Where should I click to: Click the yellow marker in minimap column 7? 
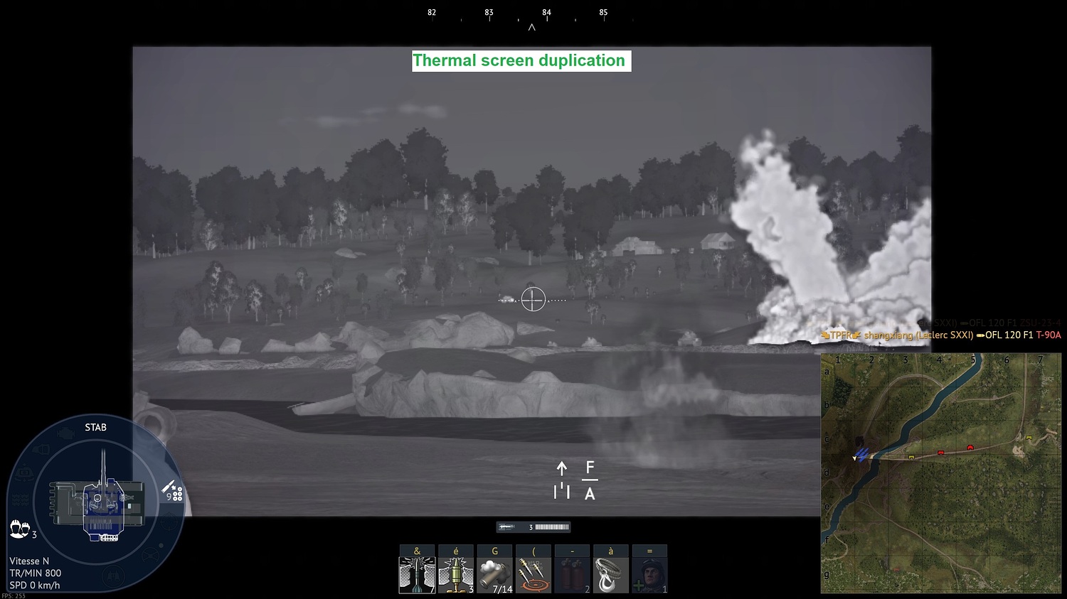pos(1029,438)
